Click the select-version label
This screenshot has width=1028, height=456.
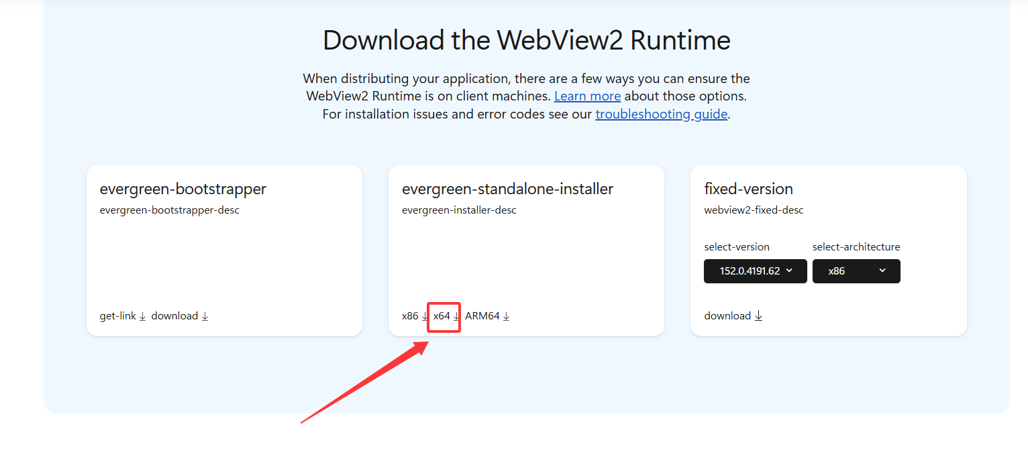[x=737, y=247]
